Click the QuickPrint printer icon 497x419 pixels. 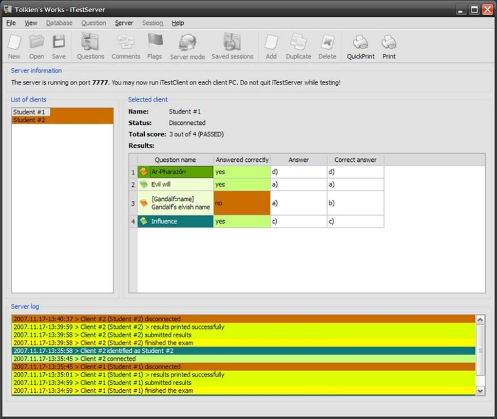361,42
